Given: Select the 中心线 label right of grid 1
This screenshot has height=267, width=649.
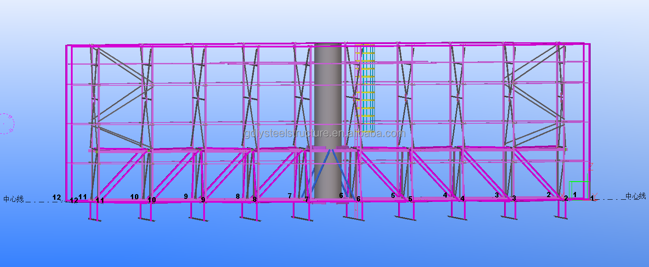Looking at the screenshot, I should pos(635,196).
